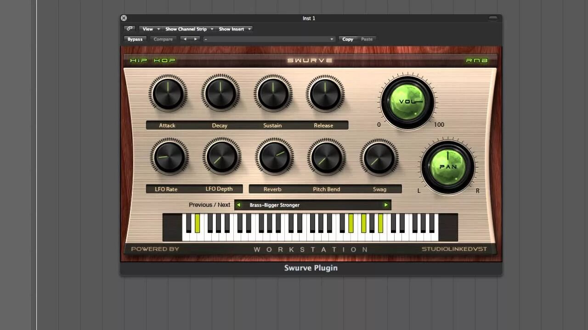Play the first highlighted black key
Screen dimensions: 588x330
(198, 223)
